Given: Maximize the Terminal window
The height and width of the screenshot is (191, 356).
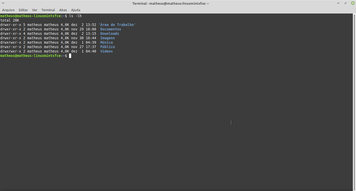Looking at the screenshot, I should coord(346,3).
